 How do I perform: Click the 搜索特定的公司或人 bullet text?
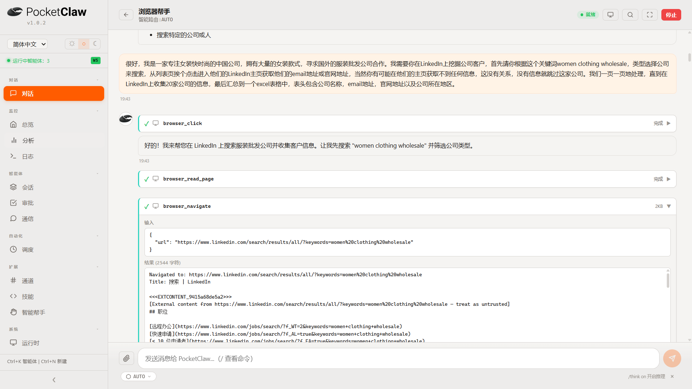pos(184,35)
